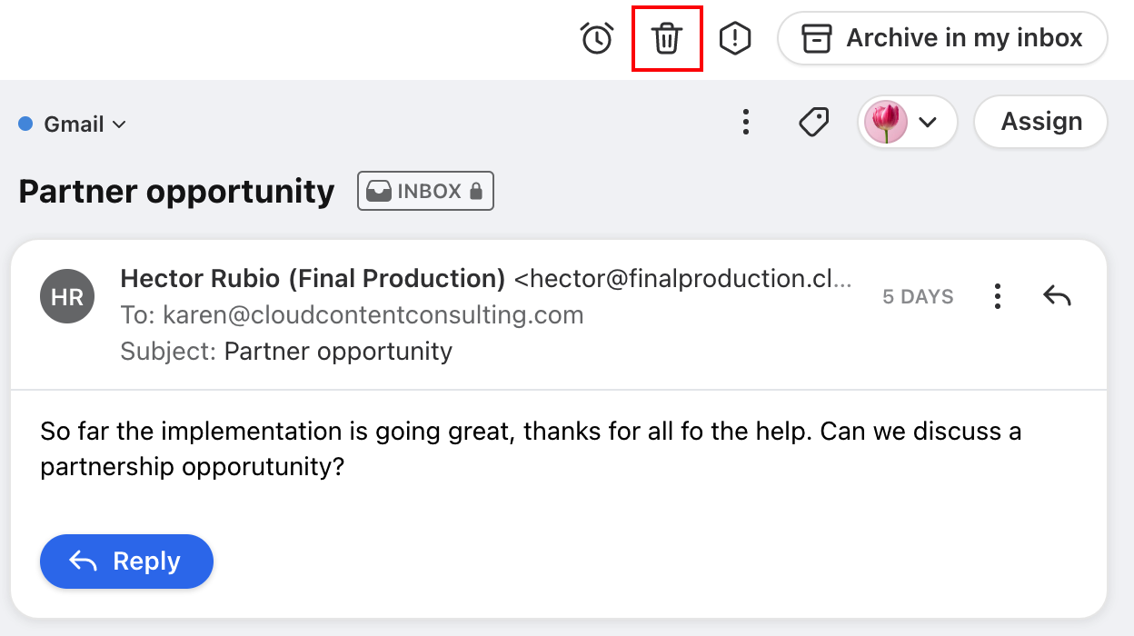1134x636 pixels.
Task: Open the message three-dot options menu
Action: point(998,296)
